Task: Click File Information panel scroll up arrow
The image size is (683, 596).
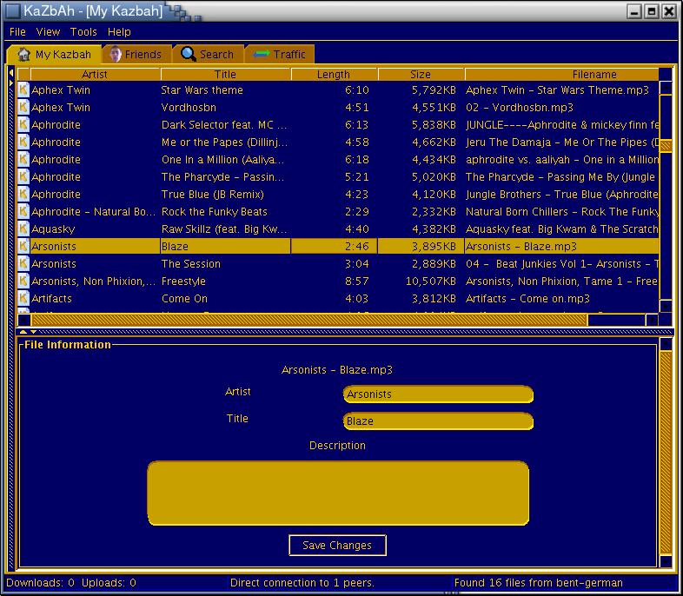Action: coord(666,344)
